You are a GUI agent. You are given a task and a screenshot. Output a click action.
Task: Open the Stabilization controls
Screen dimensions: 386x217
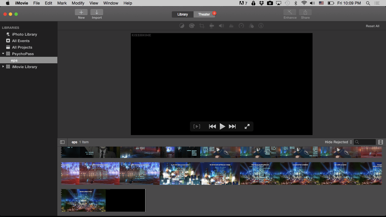212,26
